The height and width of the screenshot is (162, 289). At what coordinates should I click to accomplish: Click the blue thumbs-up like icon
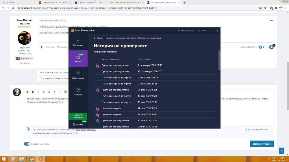(271, 47)
